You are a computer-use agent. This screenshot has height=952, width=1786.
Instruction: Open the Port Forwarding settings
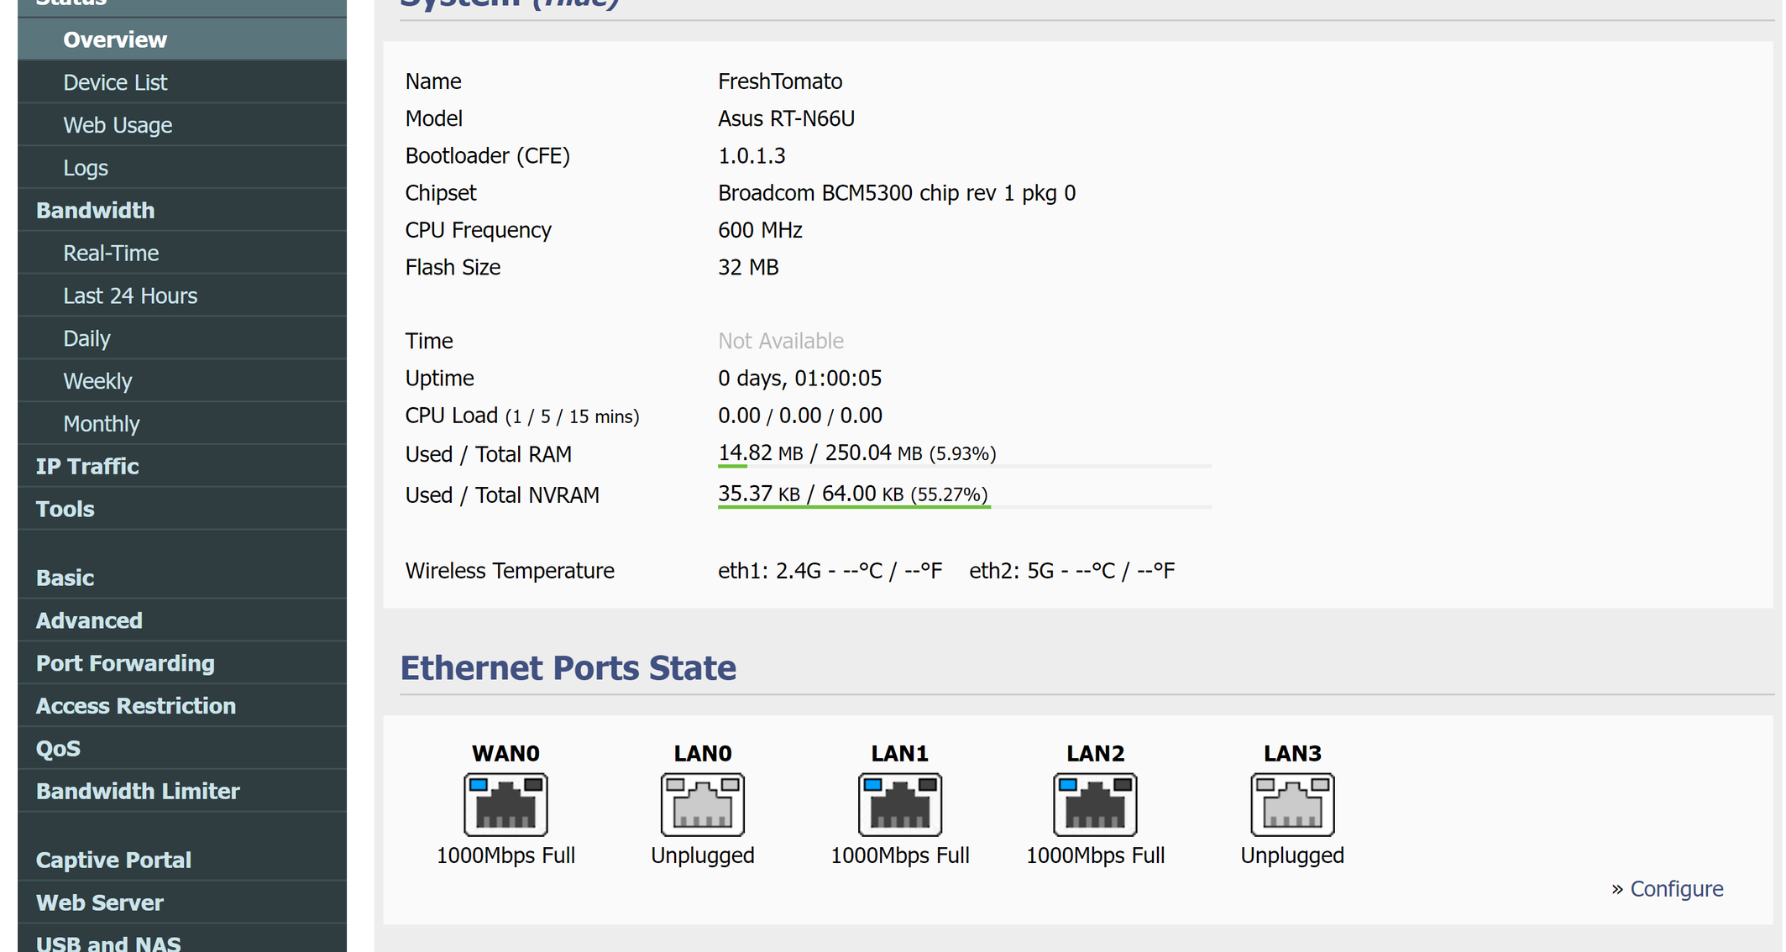(x=125, y=663)
